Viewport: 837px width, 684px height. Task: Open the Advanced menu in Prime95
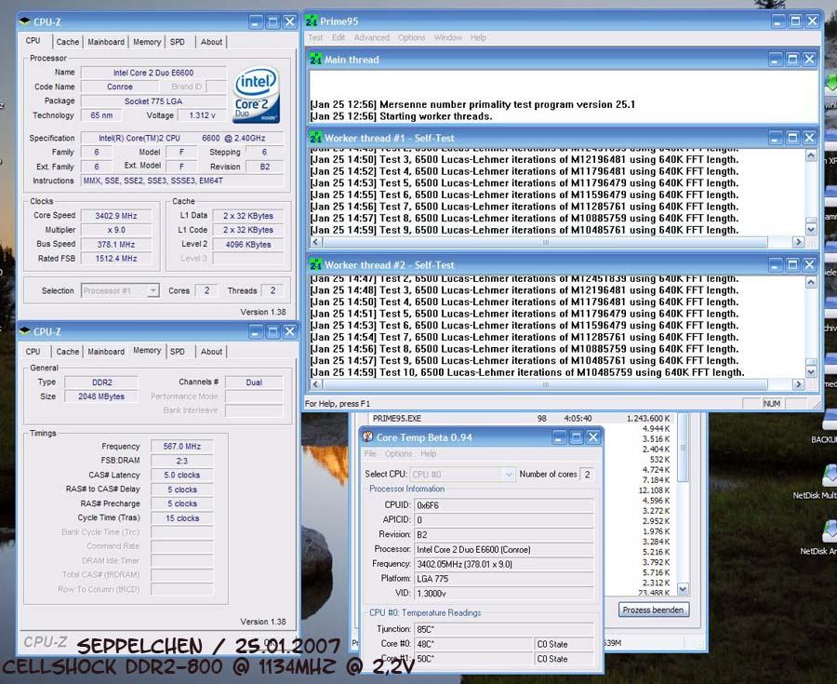[371, 37]
